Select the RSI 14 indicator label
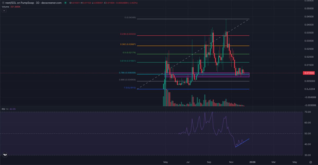The width and height of the screenshot is (318, 165). point(5,109)
